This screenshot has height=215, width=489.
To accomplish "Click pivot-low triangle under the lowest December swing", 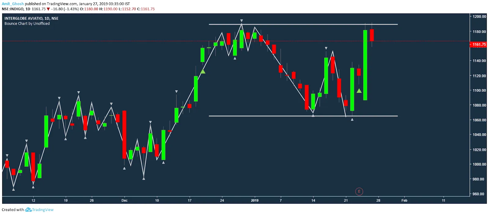I will pos(144,179).
